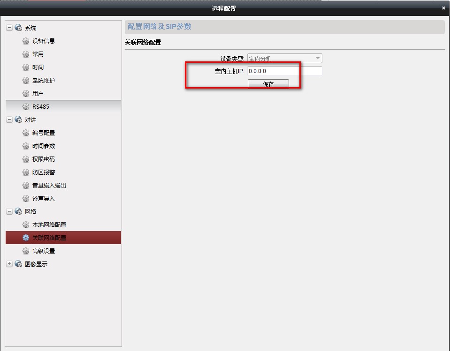Click the gear icon beside 时间

point(26,67)
